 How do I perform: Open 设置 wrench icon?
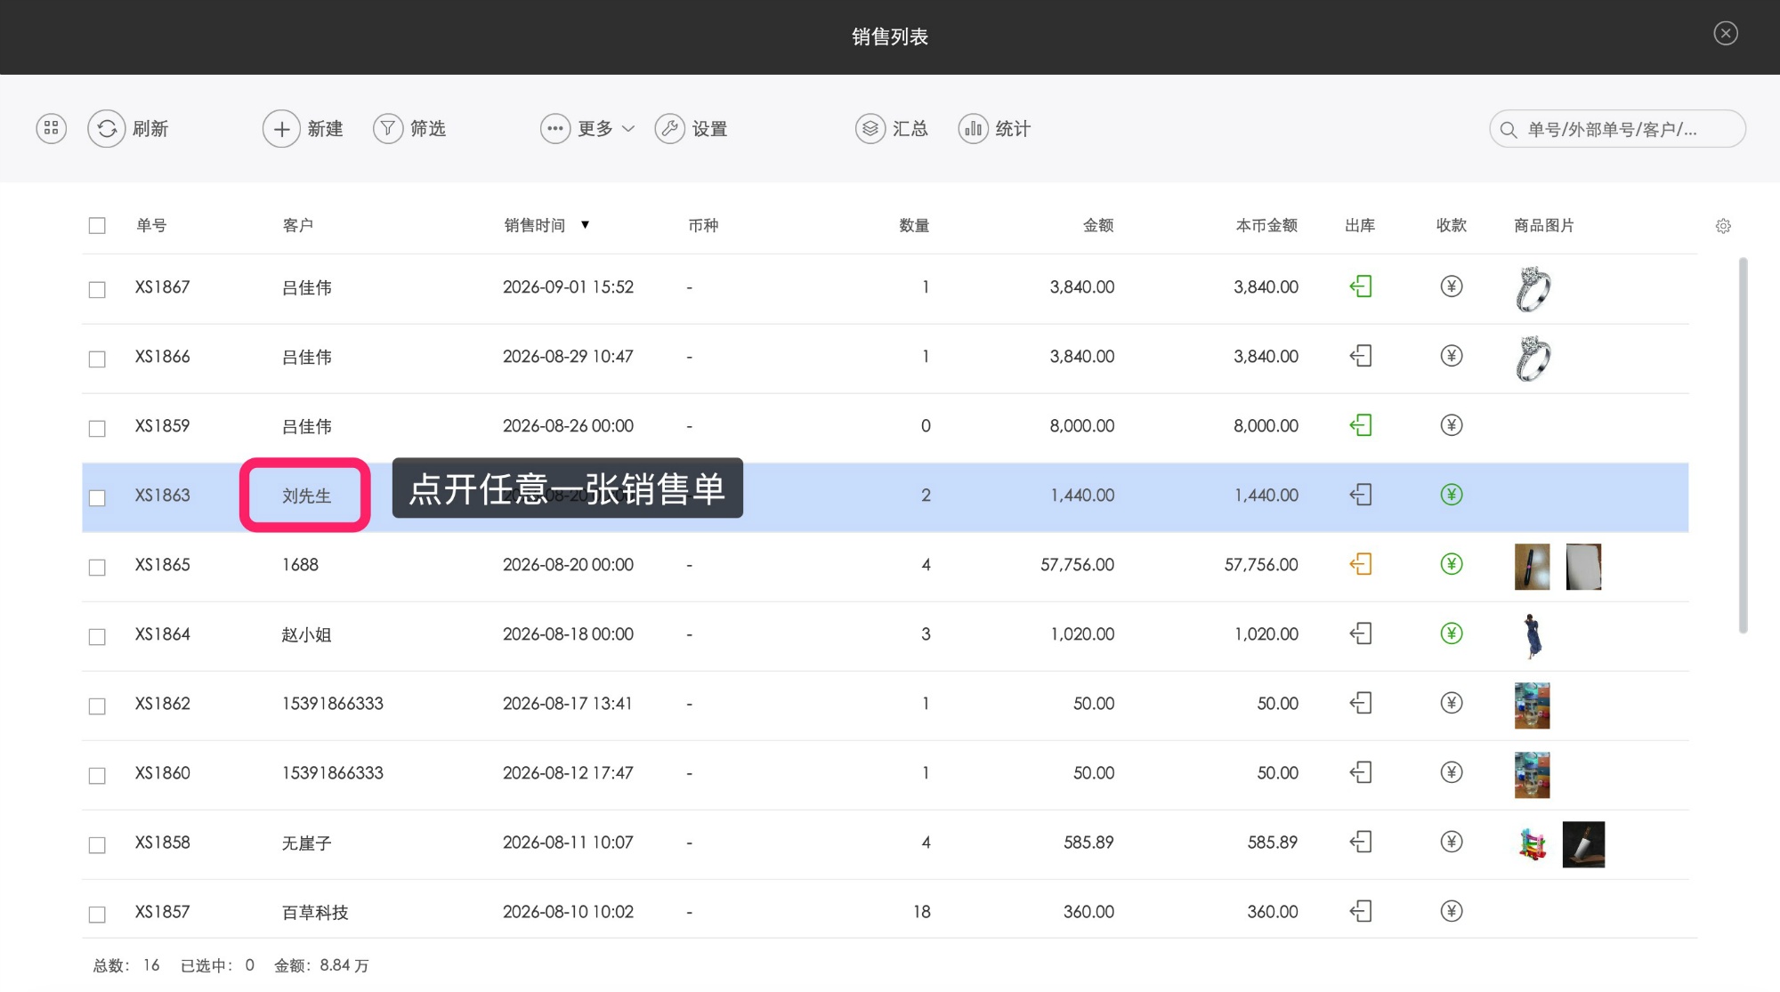point(669,129)
